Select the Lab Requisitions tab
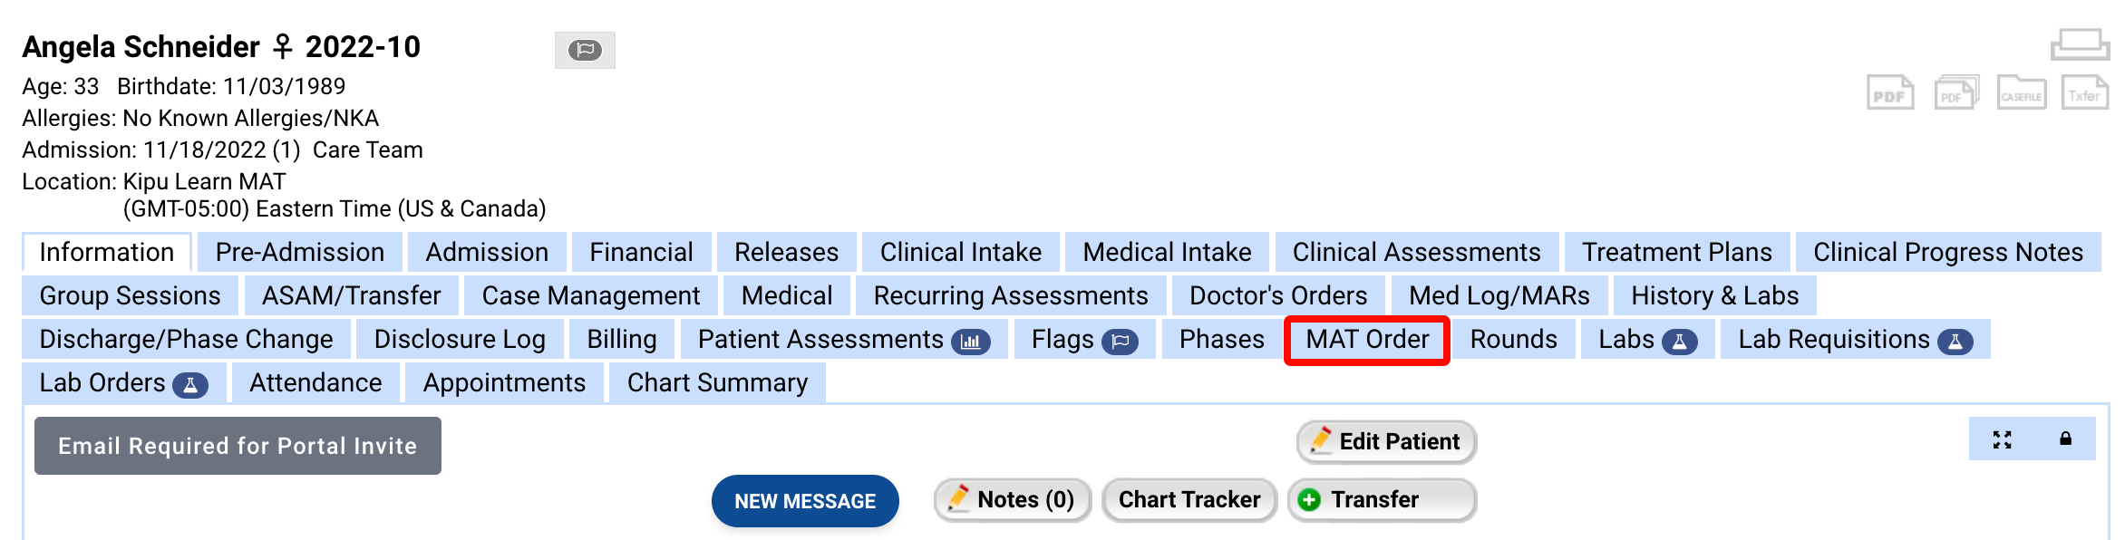Image resolution: width=2125 pixels, height=540 pixels. [1854, 340]
